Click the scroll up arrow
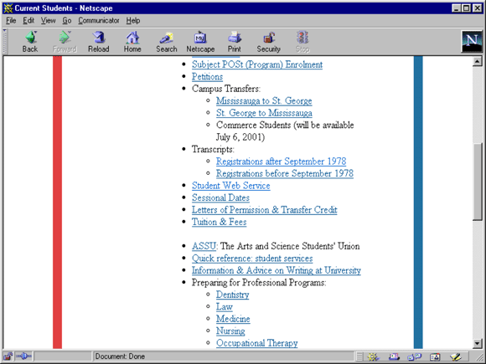This screenshot has height=364, width=486. click(x=478, y=61)
